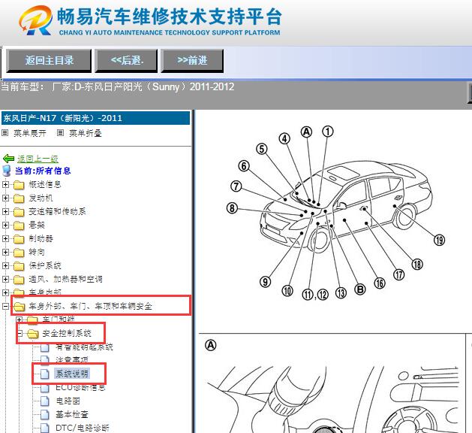Viewport: 472px width, 433px height.
Task: Click the 返回主目录 button
Action: (49, 61)
